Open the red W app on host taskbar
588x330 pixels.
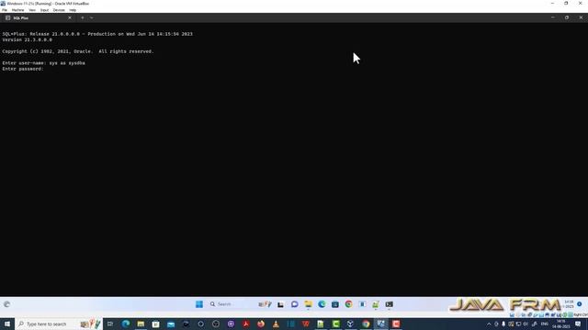tap(306, 324)
